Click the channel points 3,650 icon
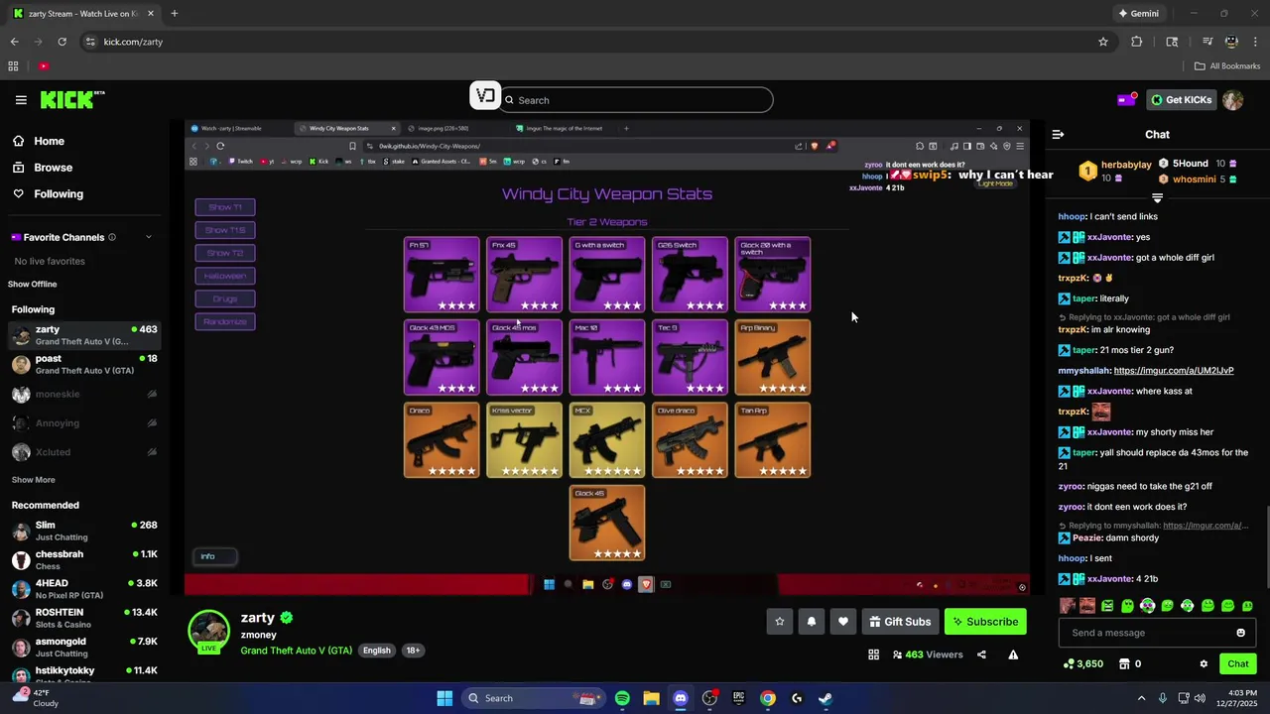The image size is (1270, 714). click(x=1082, y=664)
